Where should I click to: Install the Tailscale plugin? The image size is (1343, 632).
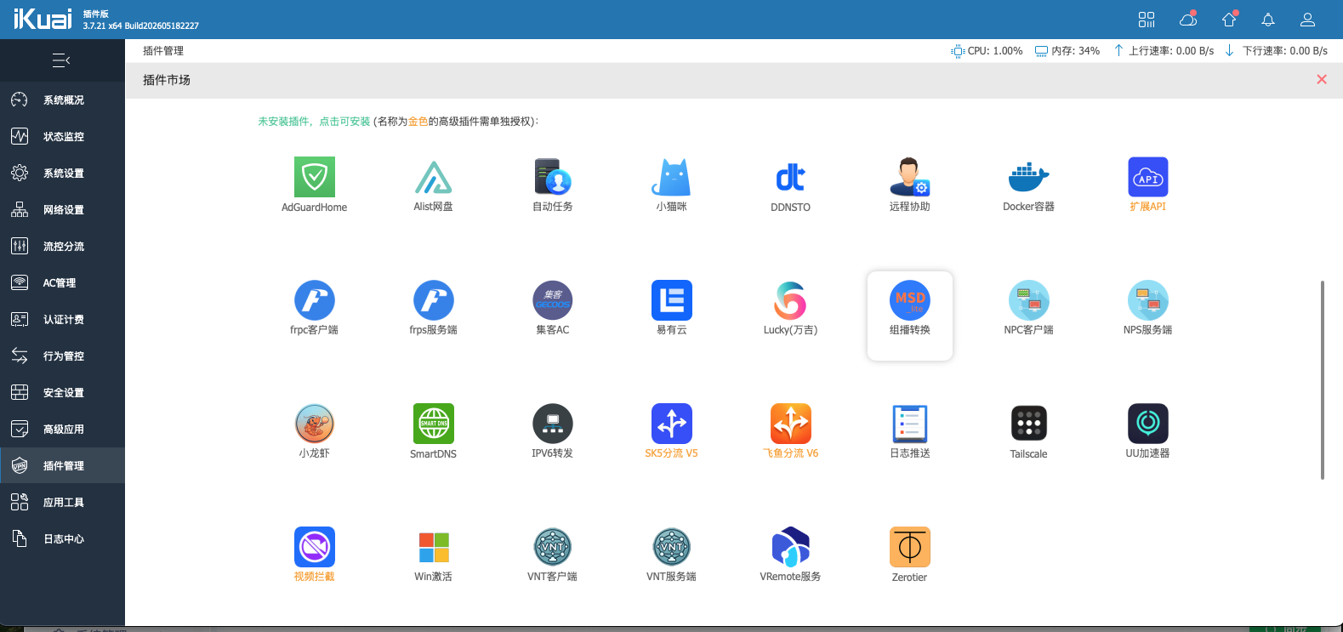point(1029,424)
